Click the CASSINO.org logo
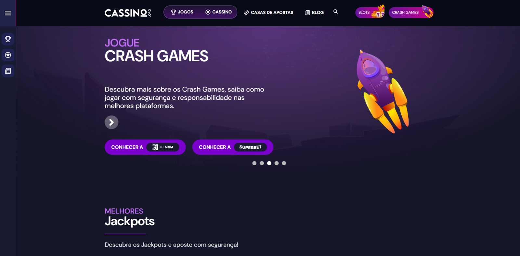This screenshot has height=256, width=520. click(128, 13)
